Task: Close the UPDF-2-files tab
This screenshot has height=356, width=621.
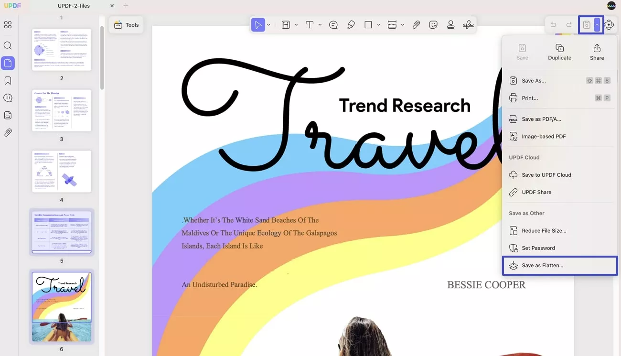Action: pos(112,6)
